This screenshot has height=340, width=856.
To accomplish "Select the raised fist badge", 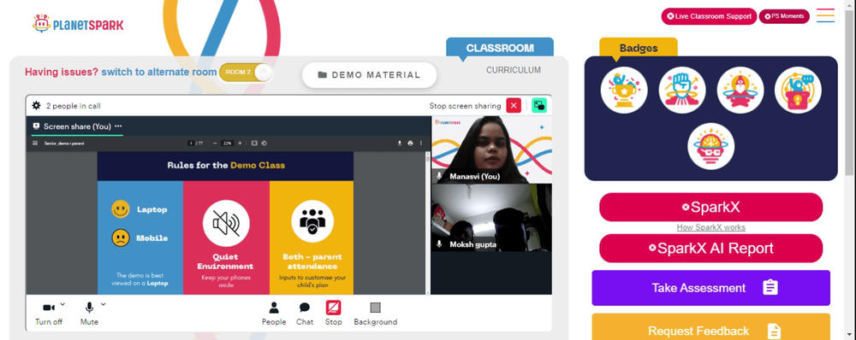I will (x=682, y=90).
